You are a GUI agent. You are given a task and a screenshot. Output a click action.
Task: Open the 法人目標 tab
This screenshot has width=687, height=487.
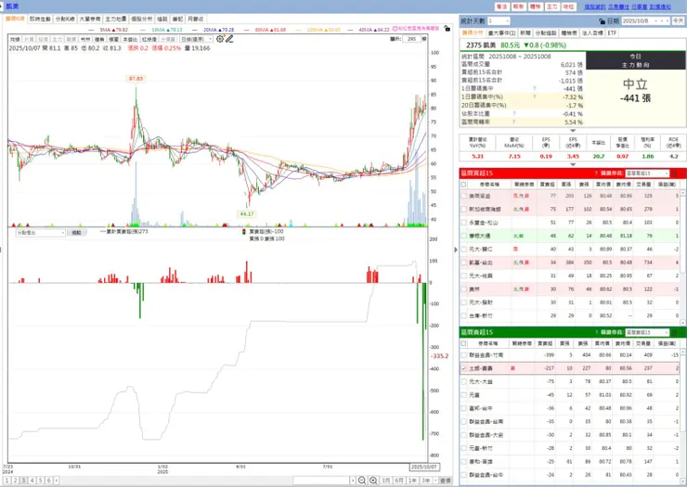pos(592,33)
